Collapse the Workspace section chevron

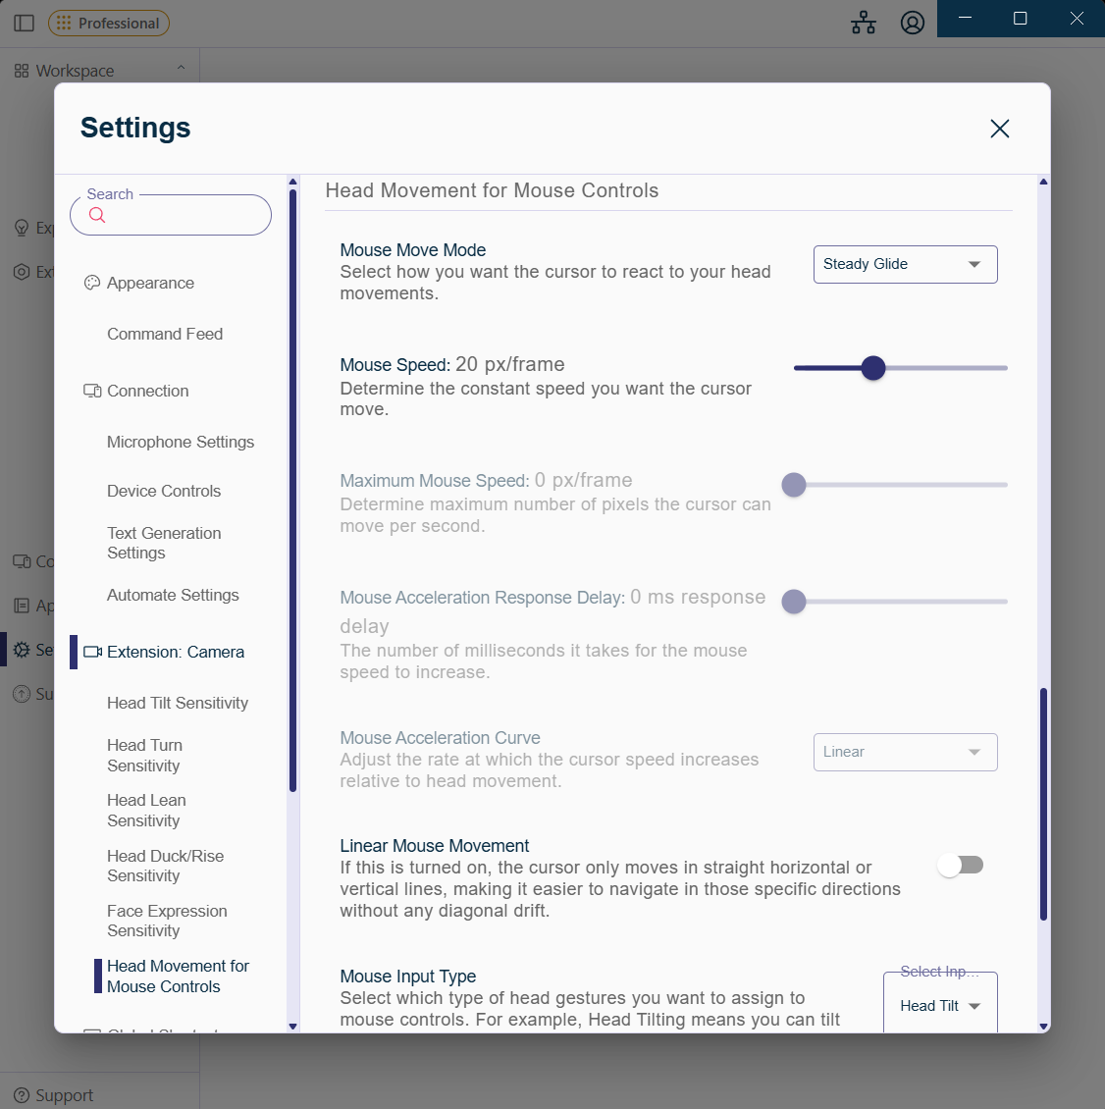[x=182, y=69]
